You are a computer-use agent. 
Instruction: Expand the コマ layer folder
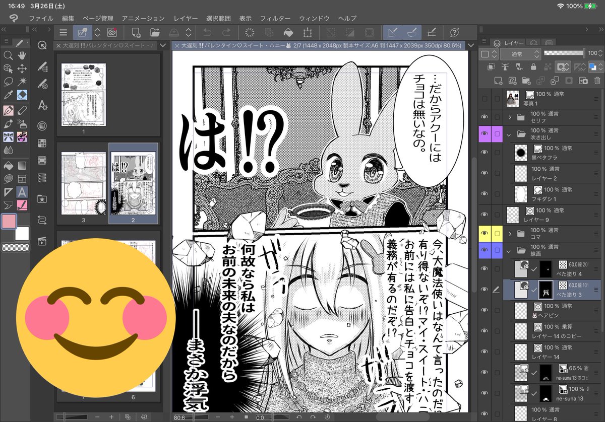pyautogui.click(x=510, y=234)
